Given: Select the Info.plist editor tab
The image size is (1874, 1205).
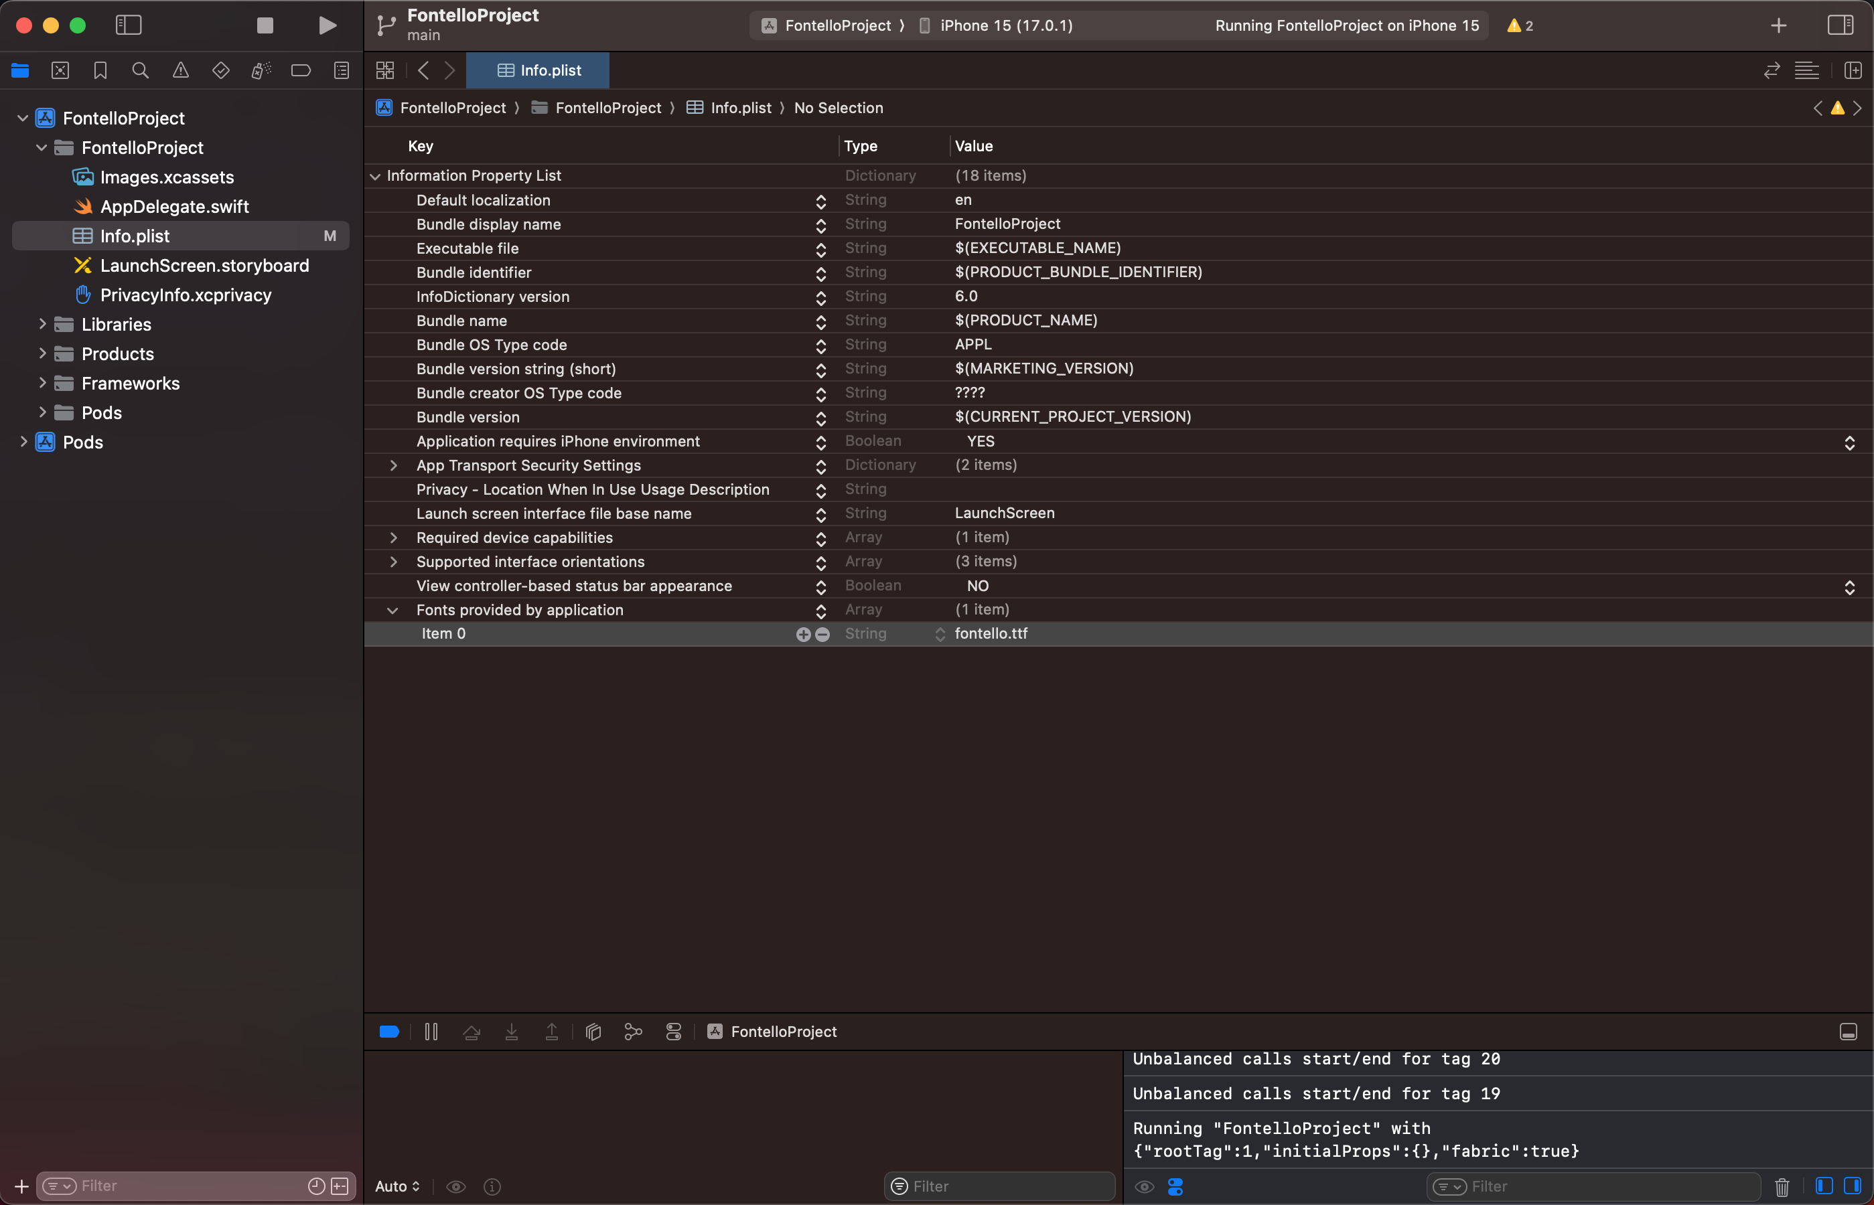Looking at the screenshot, I should click(x=538, y=70).
